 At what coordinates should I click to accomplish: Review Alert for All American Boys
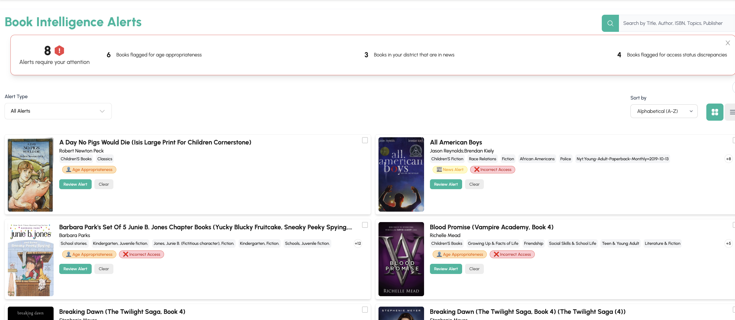tap(446, 184)
